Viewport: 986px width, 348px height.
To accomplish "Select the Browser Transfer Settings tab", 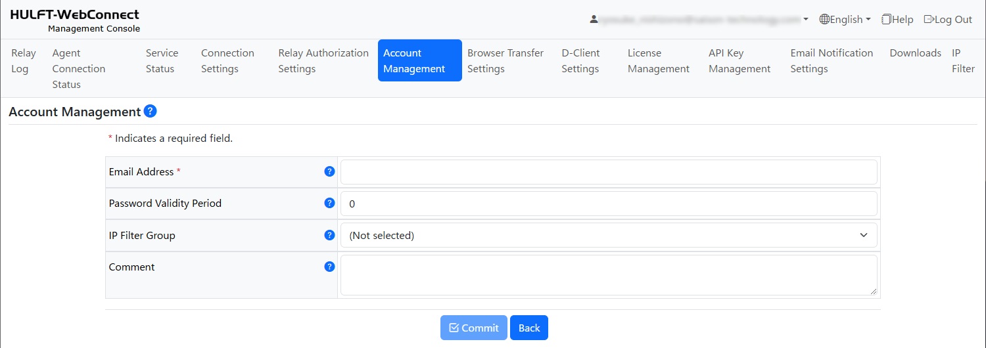I will [x=505, y=61].
